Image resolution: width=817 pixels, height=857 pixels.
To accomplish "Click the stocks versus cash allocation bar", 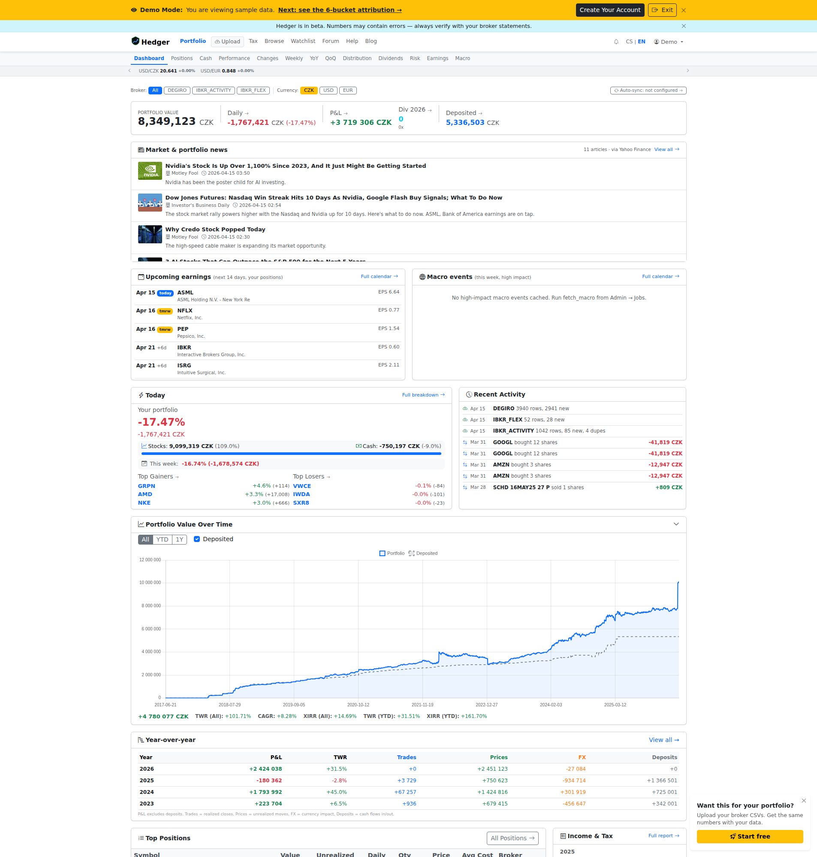I will tap(291, 454).
